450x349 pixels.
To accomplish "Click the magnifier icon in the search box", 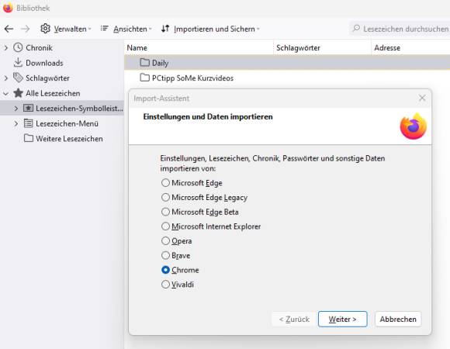I will coord(356,28).
